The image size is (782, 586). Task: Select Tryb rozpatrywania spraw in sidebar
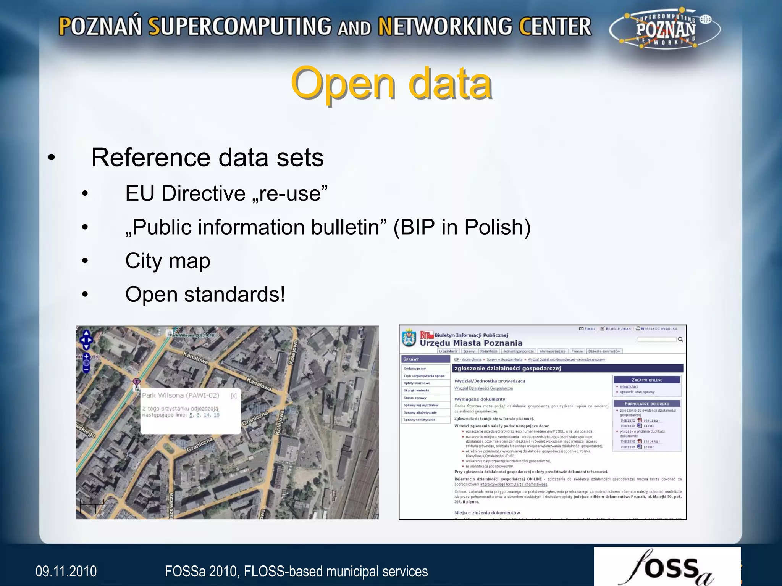[x=426, y=376]
